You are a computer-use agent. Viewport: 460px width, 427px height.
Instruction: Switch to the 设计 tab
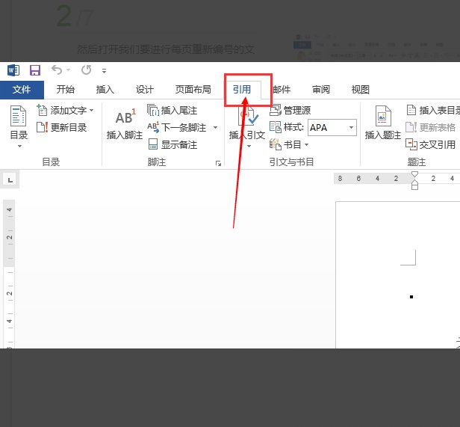145,89
